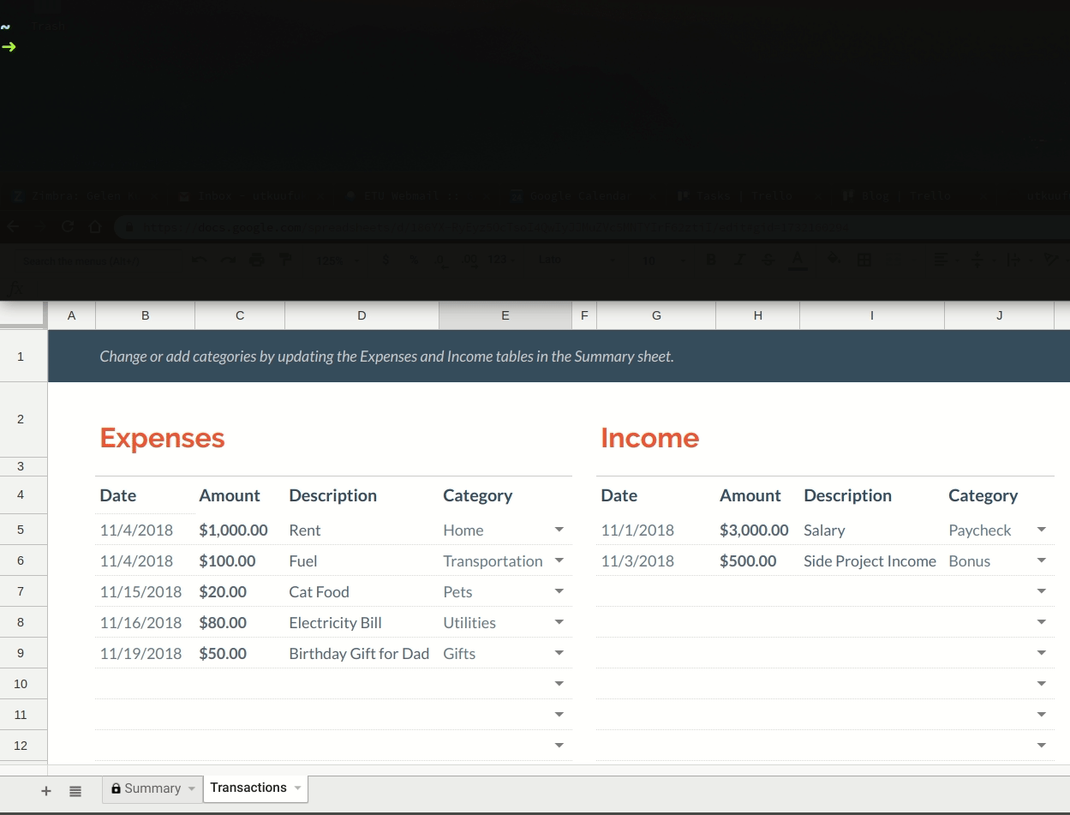
Task: Open category dropdown for Birthday Gift for Dad
Action: click(559, 653)
